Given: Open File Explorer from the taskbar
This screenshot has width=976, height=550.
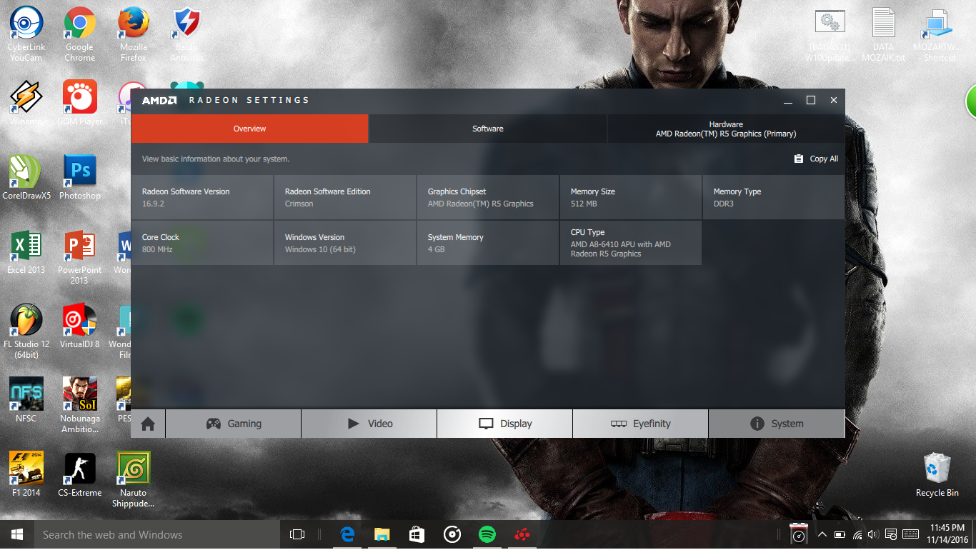Looking at the screenshot, I should tap(382, 534).
